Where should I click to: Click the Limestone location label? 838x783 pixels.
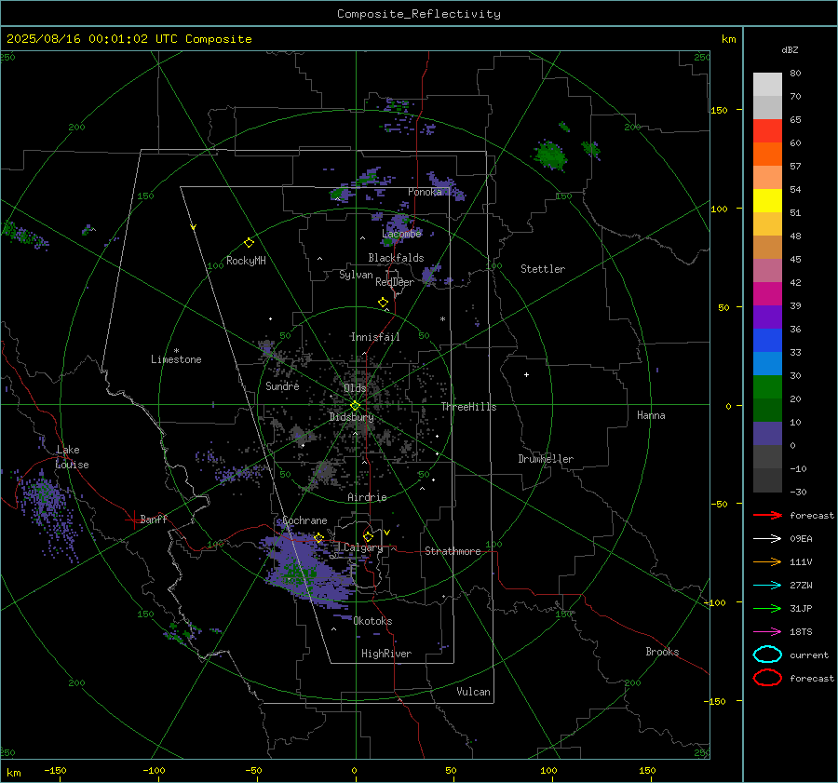point(176,359)
